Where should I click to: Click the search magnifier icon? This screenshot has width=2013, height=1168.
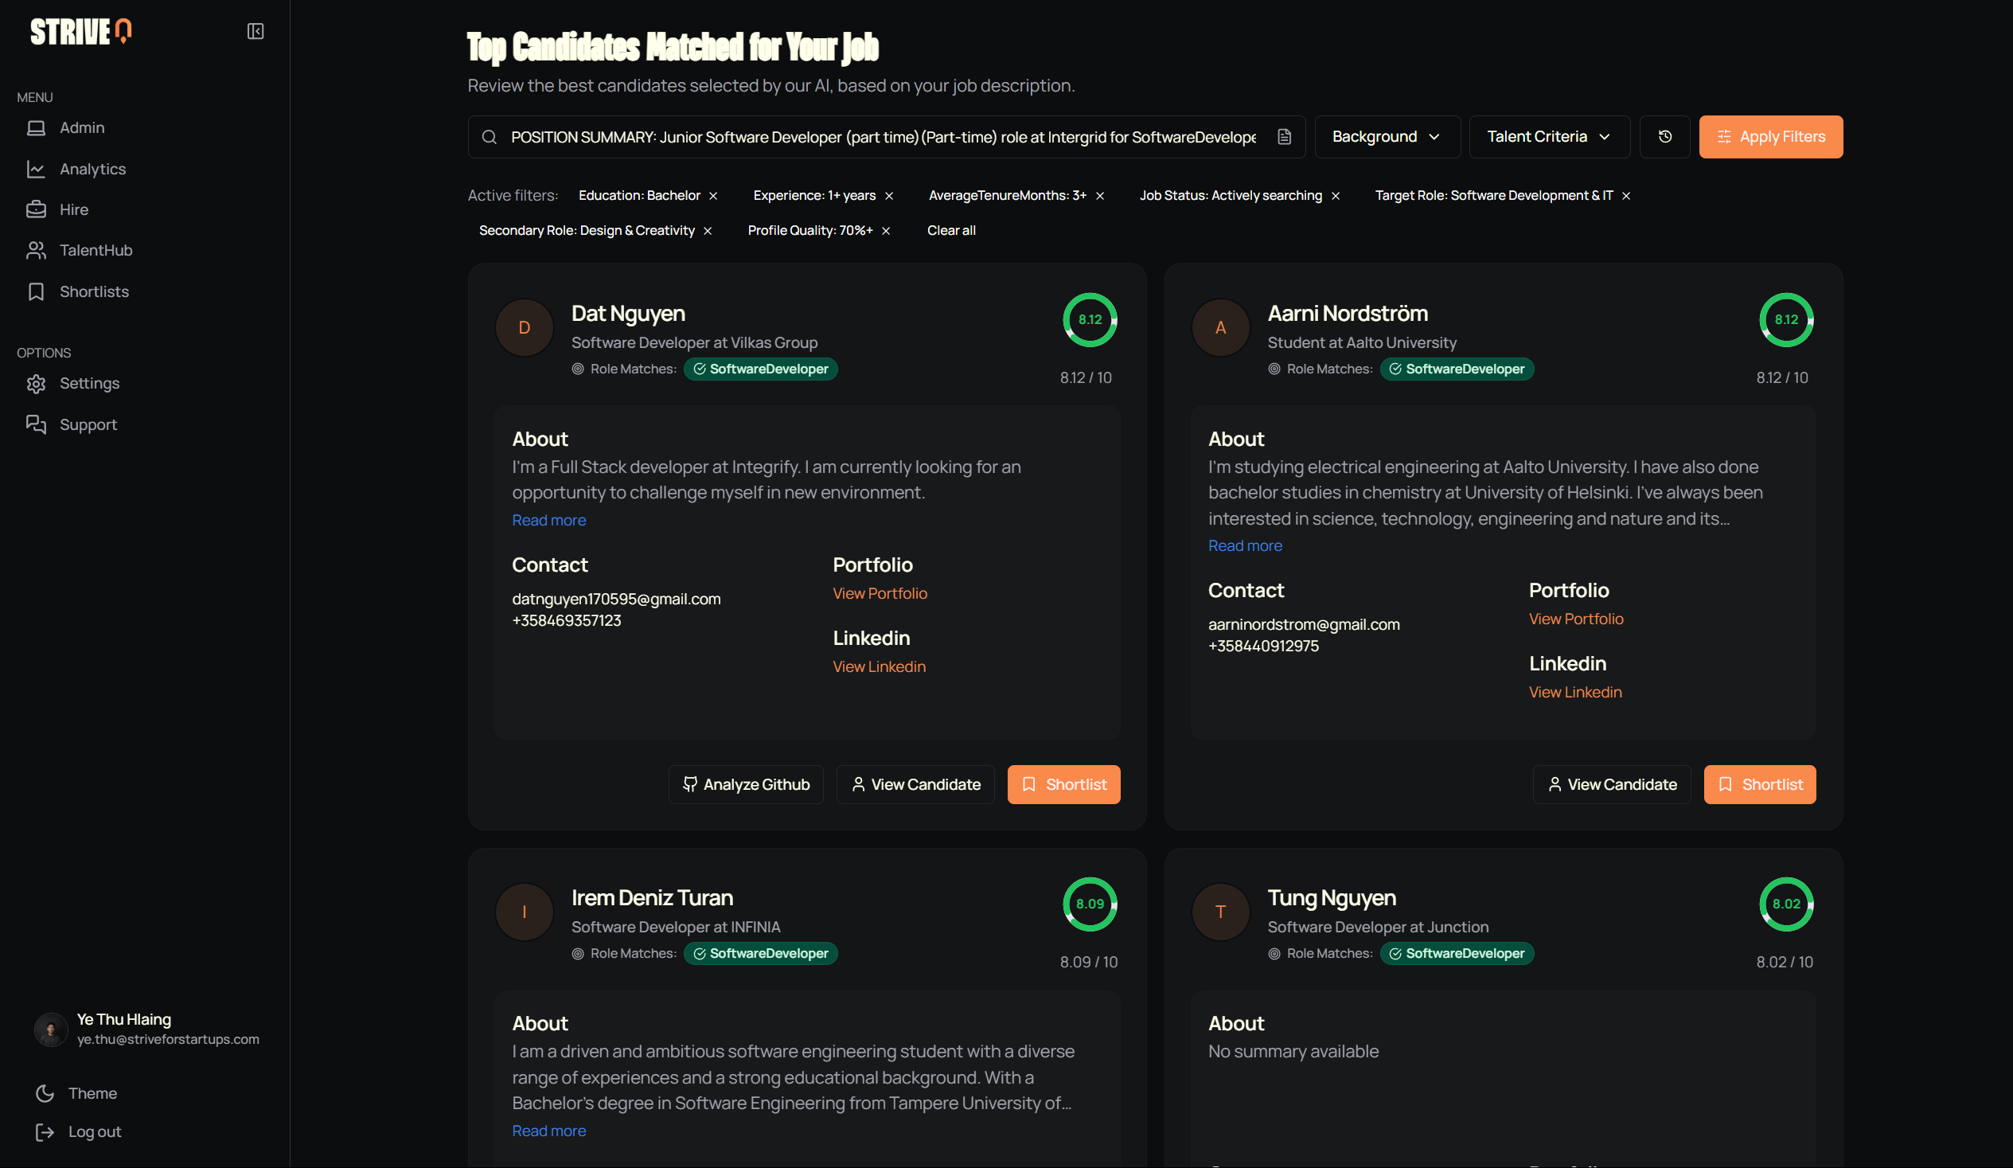click(x=489, y=138)
